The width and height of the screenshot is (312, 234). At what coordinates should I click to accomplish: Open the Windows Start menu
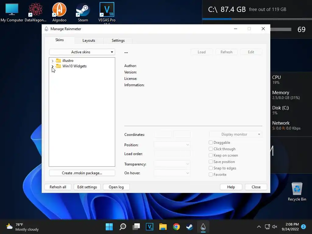pos(109,227)
